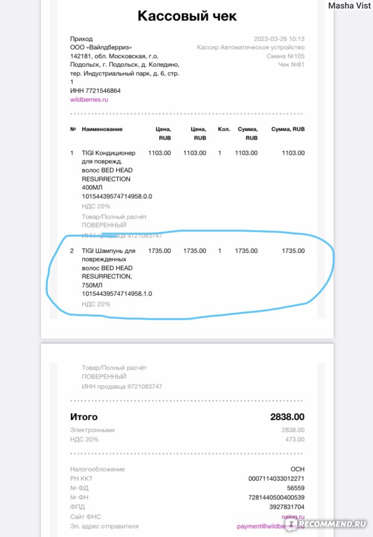373x537 pixels.
Task: Click the Masha Vist author name
Action: click(x=349, y=5)
